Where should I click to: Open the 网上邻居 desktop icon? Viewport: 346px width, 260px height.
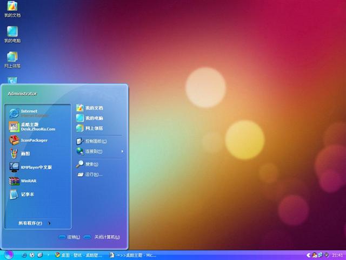(x=12, y=58)
